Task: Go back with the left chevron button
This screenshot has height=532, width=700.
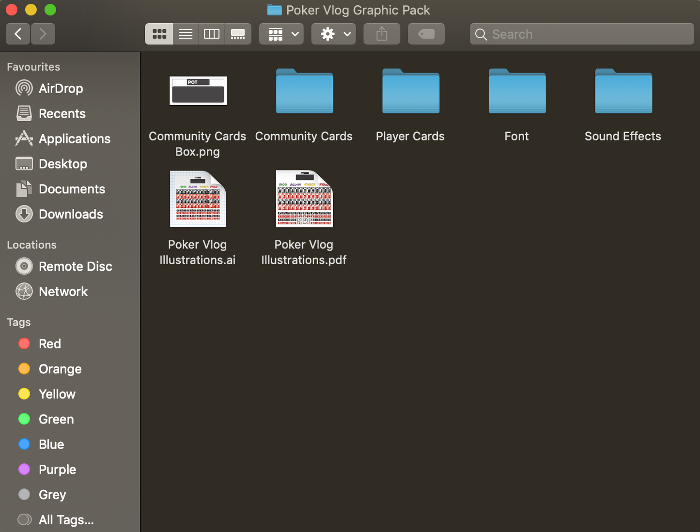Action: pos(18,34)
